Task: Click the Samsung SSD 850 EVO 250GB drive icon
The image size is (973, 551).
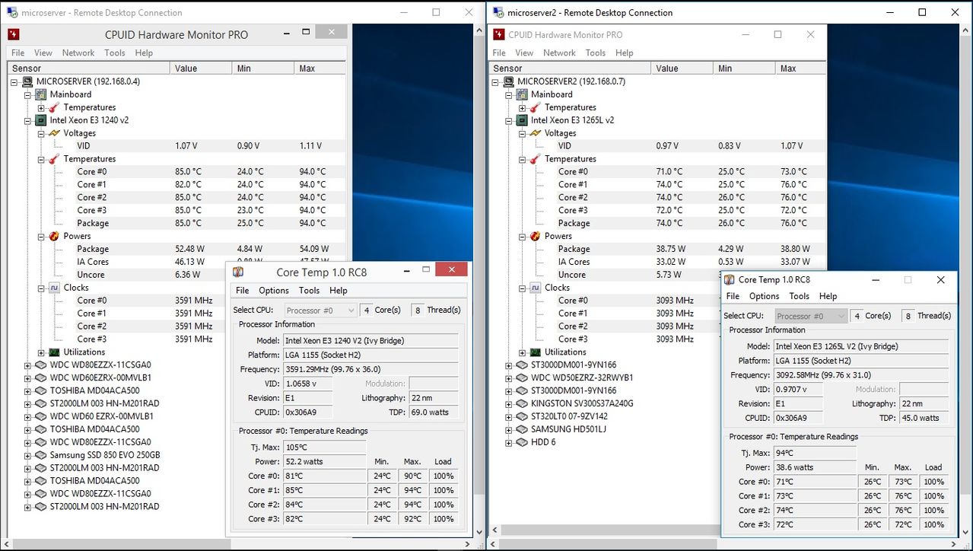Action: (41, 455)
